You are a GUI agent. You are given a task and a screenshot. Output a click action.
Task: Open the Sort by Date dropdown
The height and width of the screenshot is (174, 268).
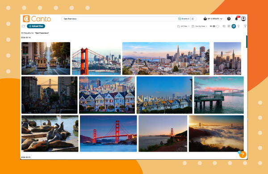point(199,26)
